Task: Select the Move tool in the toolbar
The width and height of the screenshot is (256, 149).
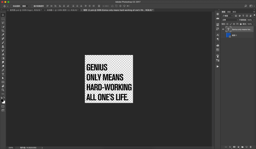Action: [x=3, y=15]
